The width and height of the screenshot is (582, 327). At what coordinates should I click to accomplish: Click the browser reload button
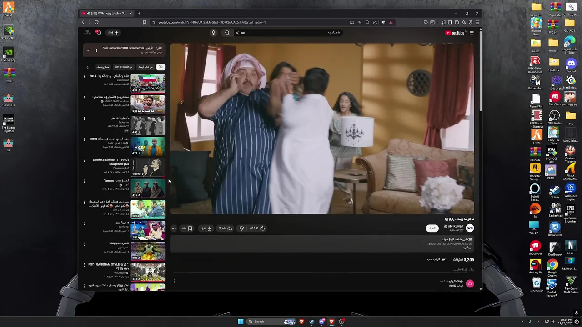point(96,22)
